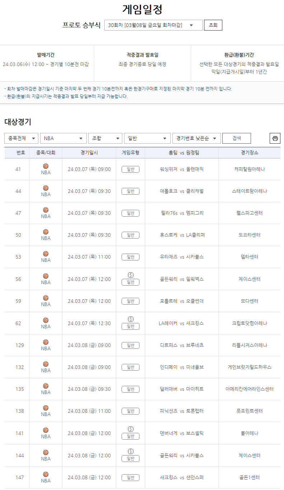Click the basketball icon in game 129 row
Image resolution: width=284 pixels, height=490 pixels.
coord(46,342)
